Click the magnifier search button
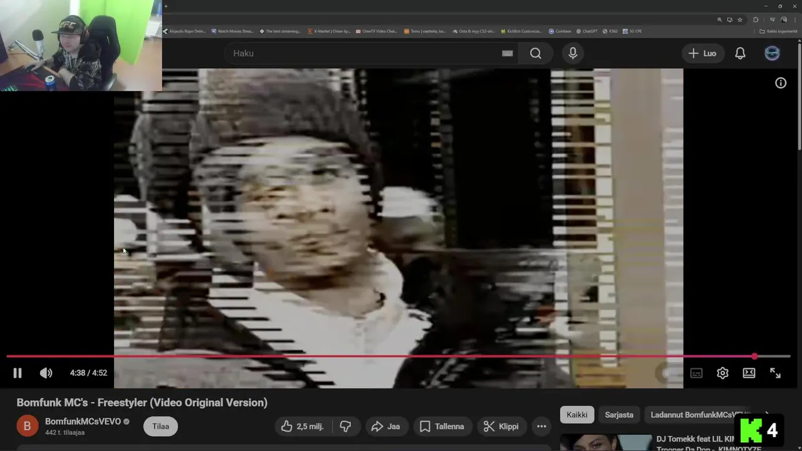Viewport: 802px width, 451px height. tap(536, 53)
